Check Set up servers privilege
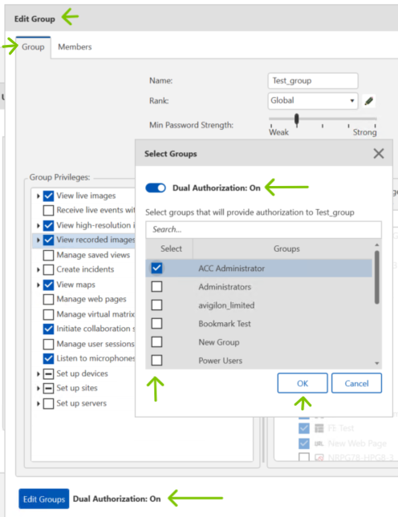 [x=48, y=403]
